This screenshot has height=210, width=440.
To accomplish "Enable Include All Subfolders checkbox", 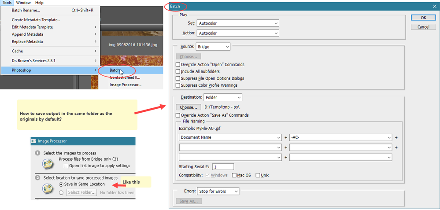I will tap(177, 71).
